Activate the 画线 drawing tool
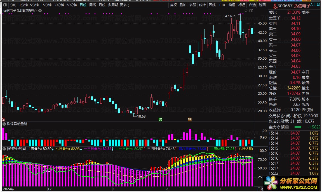Screen dimensions: 322x192 pyautogui.click(x=212, y=5)
